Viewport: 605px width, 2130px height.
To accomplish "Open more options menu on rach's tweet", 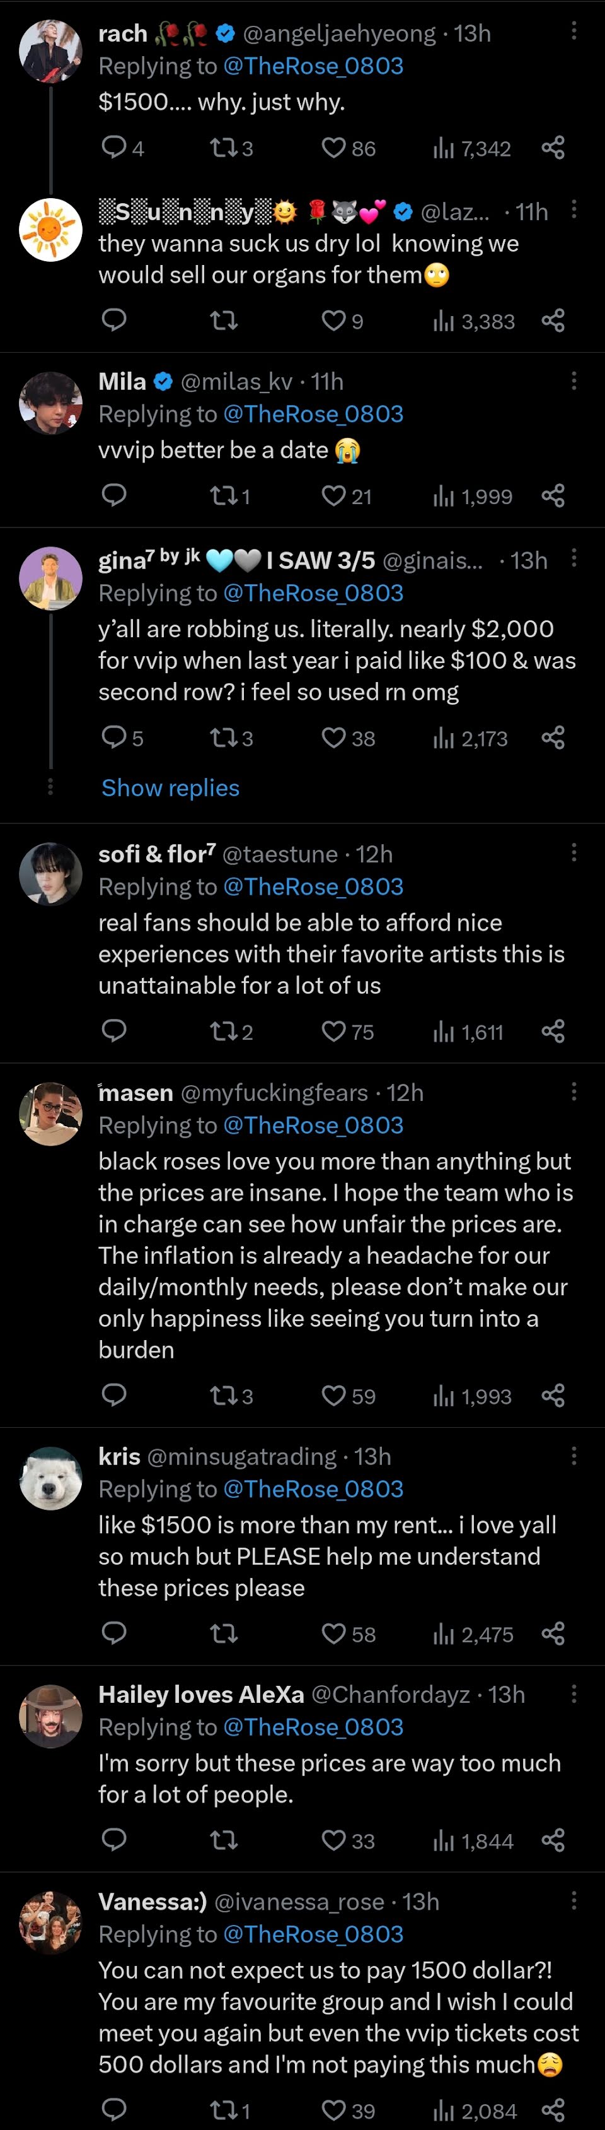I will [573, 30].
